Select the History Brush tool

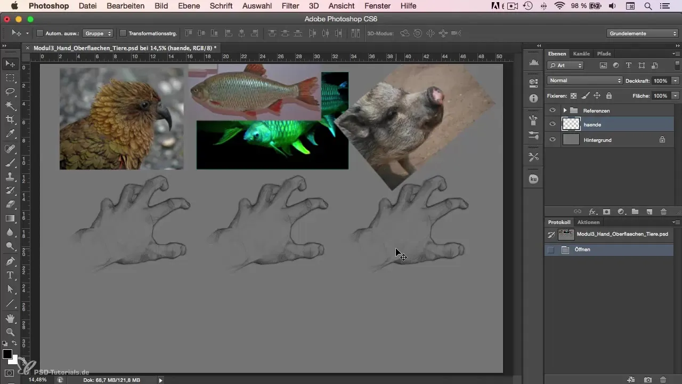pos(10,190)
